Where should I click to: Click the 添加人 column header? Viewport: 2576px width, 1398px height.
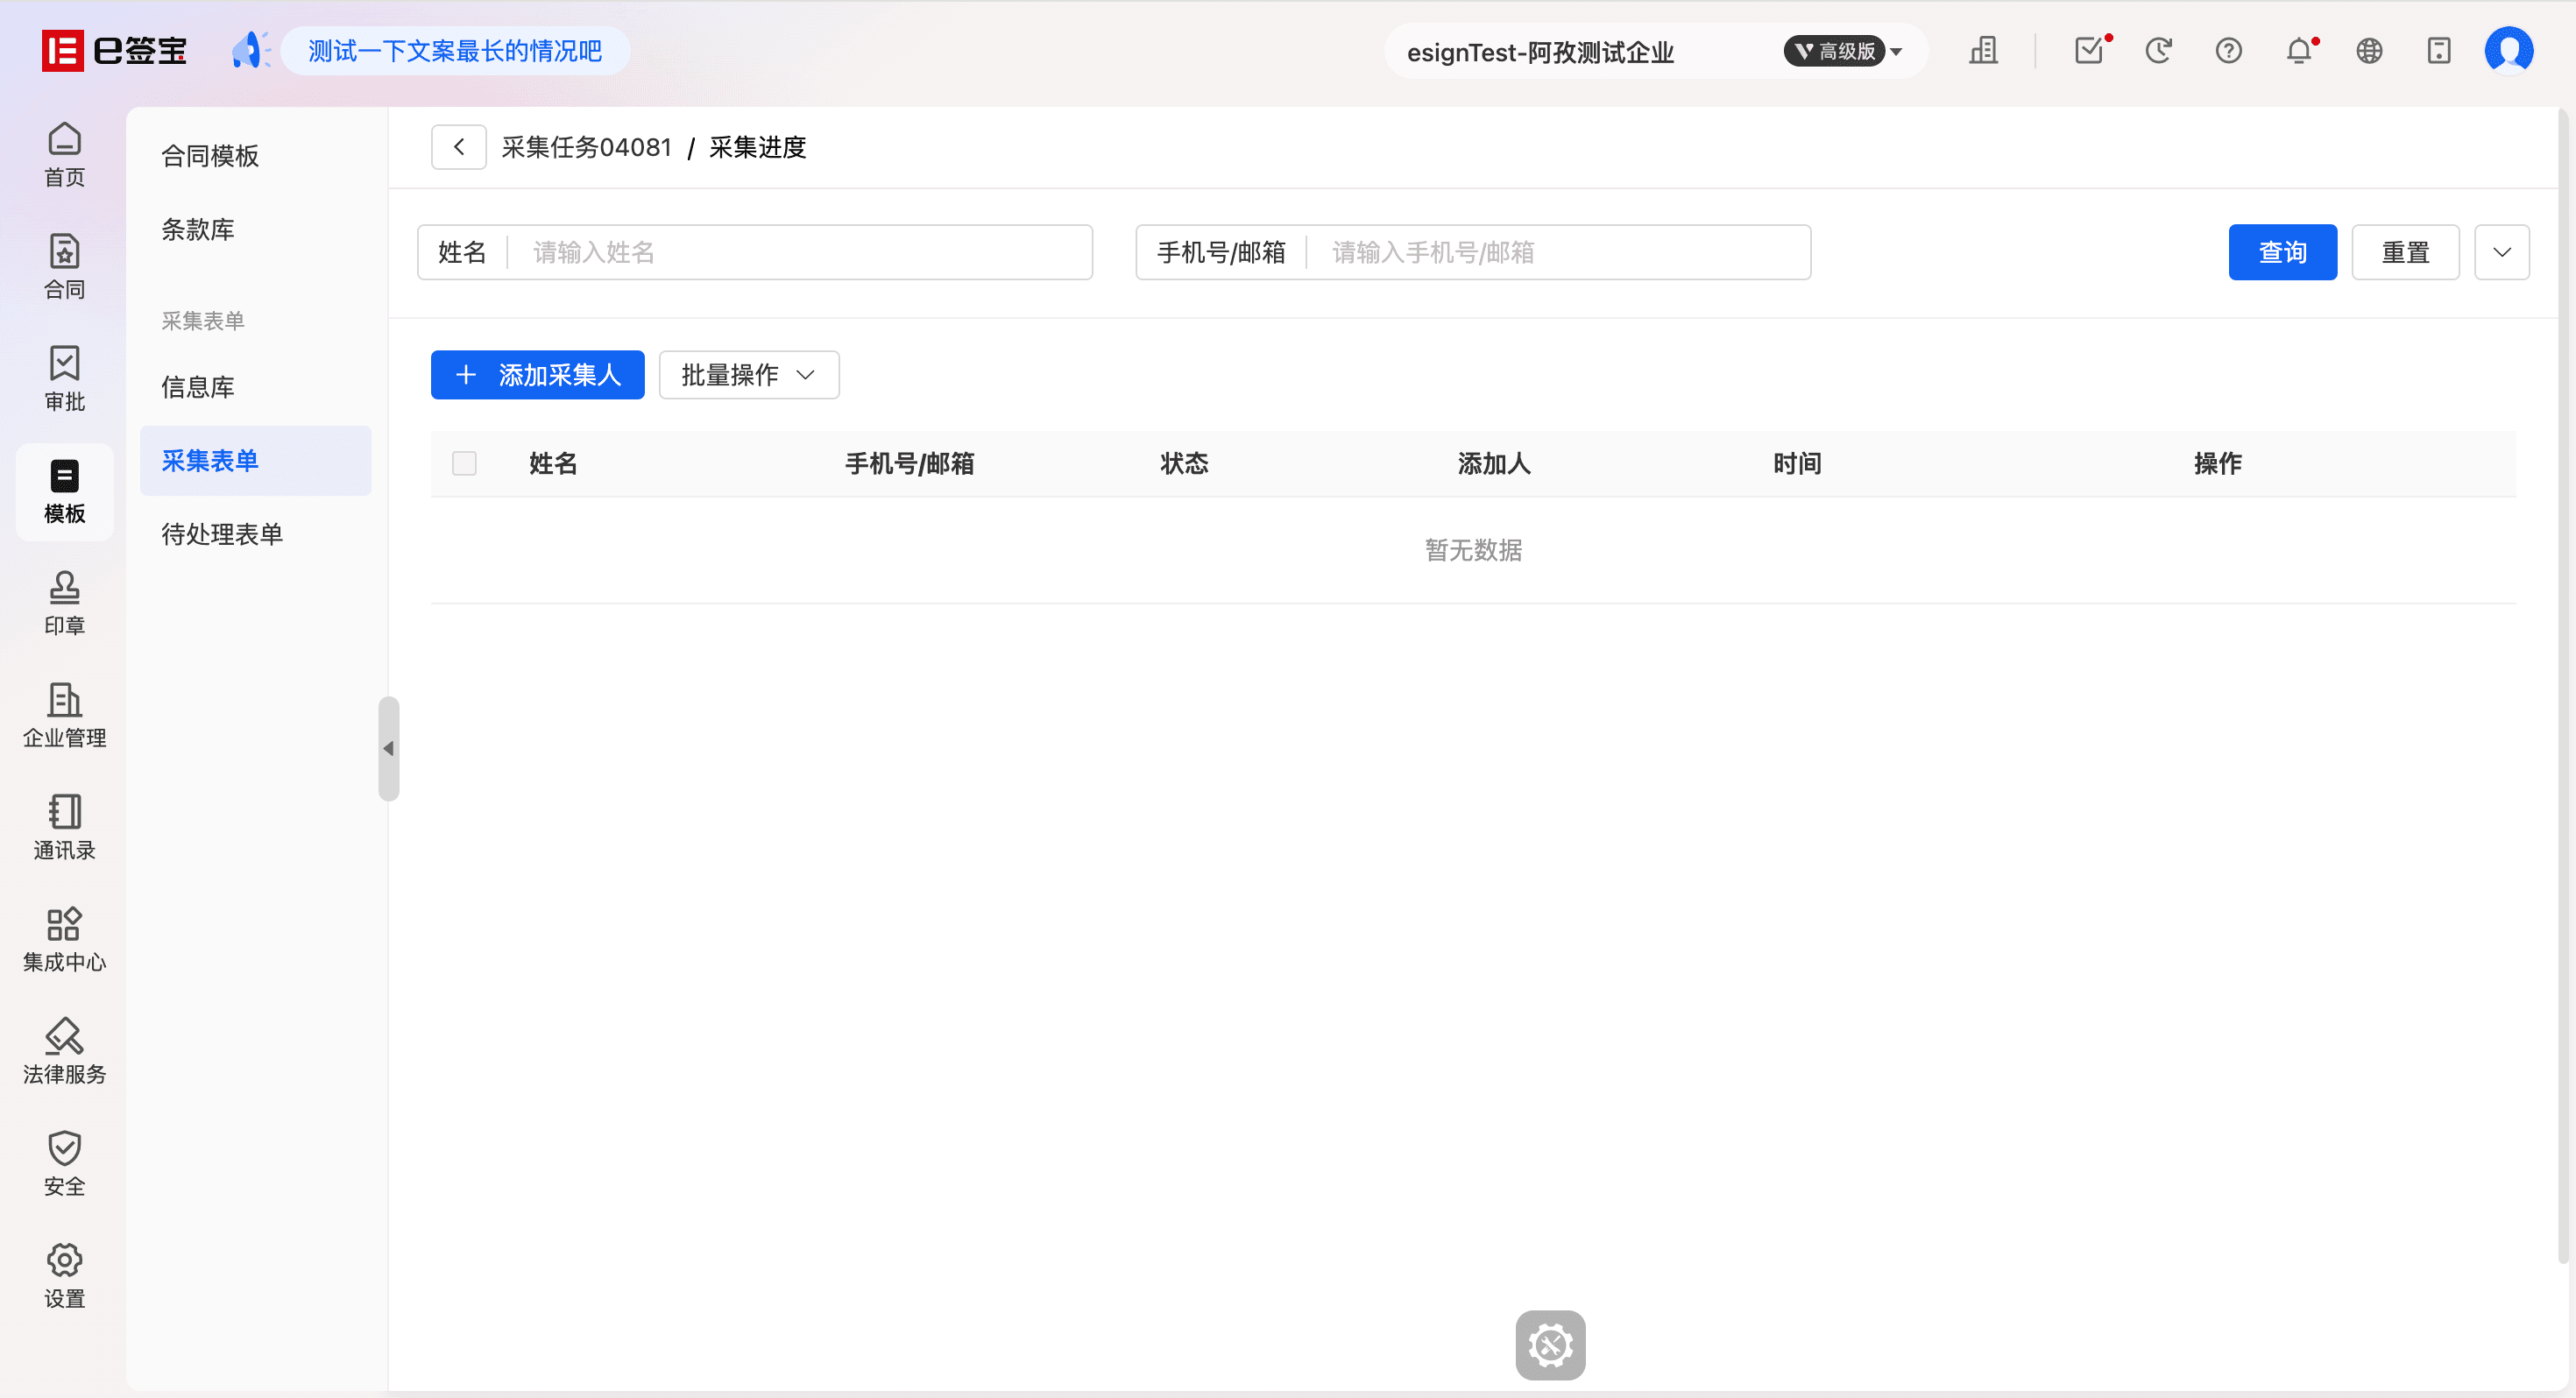pos(1494,463)
